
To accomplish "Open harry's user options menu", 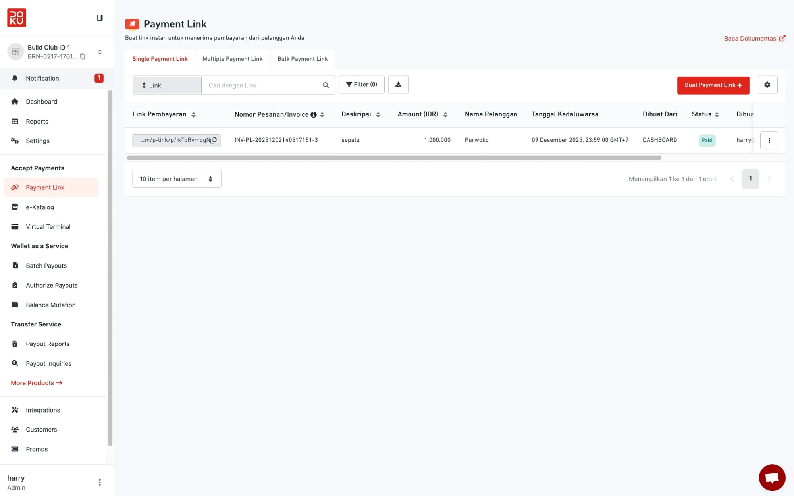I will click(x=100, y=482).
